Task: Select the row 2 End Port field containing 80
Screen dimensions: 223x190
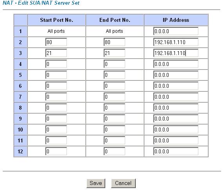Action: [x=114, y=42]
